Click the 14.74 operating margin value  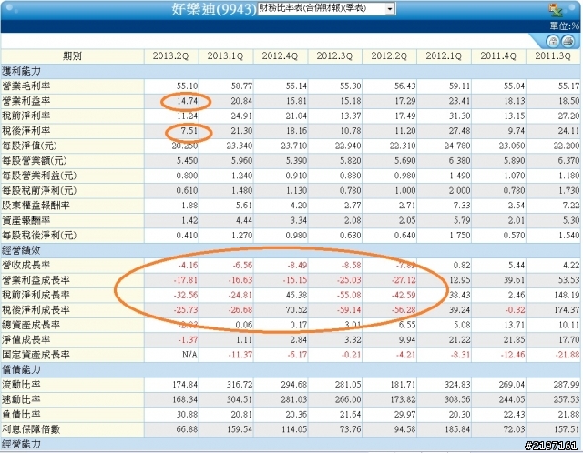187,101
